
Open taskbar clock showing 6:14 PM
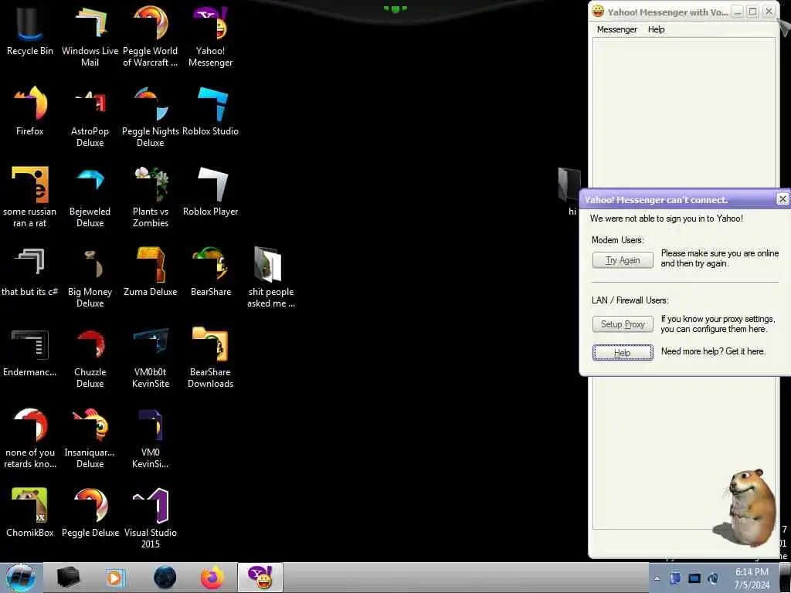coord(752,578)
